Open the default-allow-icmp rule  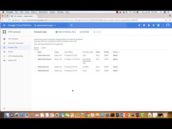click(x=44, y=56)
